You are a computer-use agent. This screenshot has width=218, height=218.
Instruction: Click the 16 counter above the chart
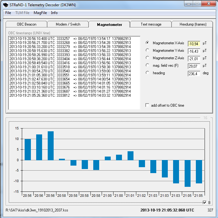pos(205,118)
